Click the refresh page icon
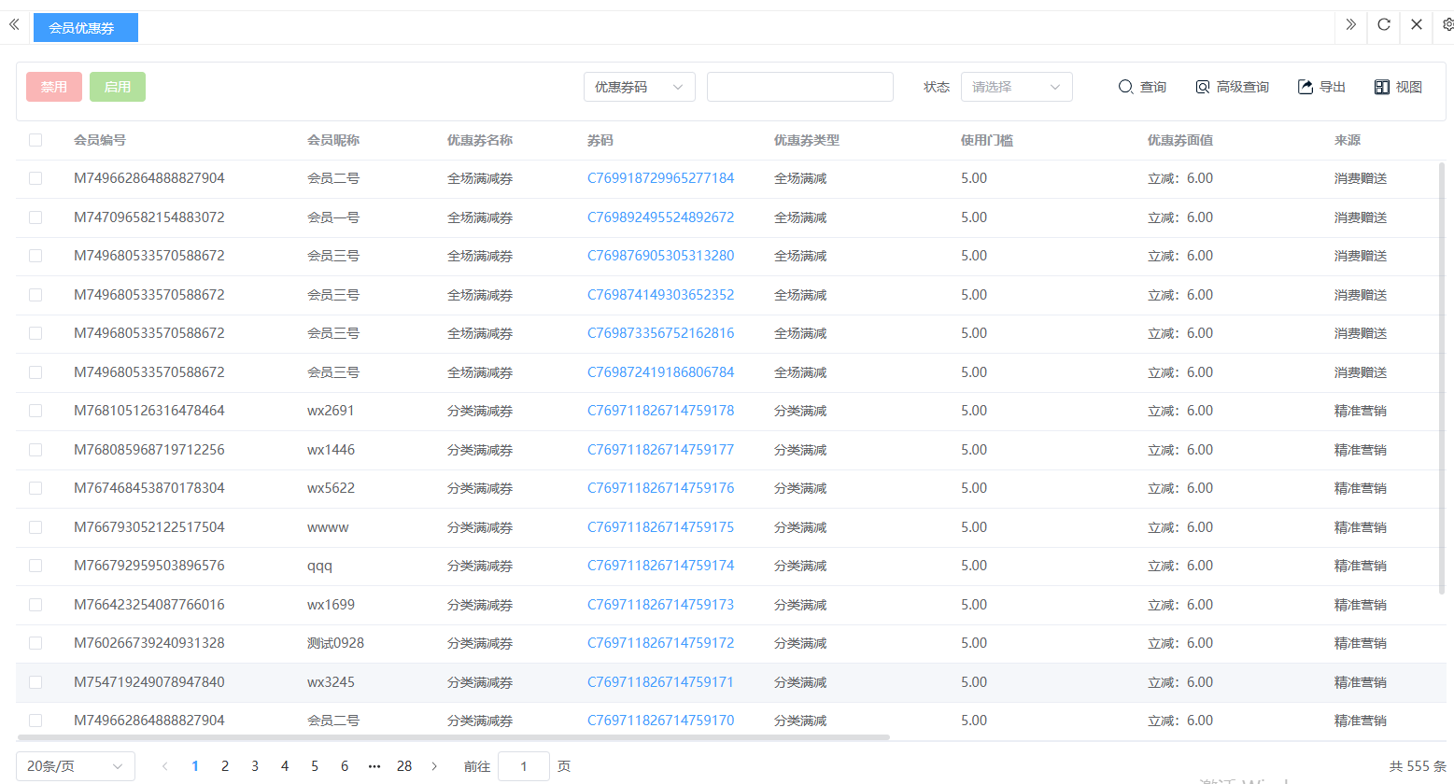The width and height of the screenshot is (1454, 784). click(x=1384, y=25)
